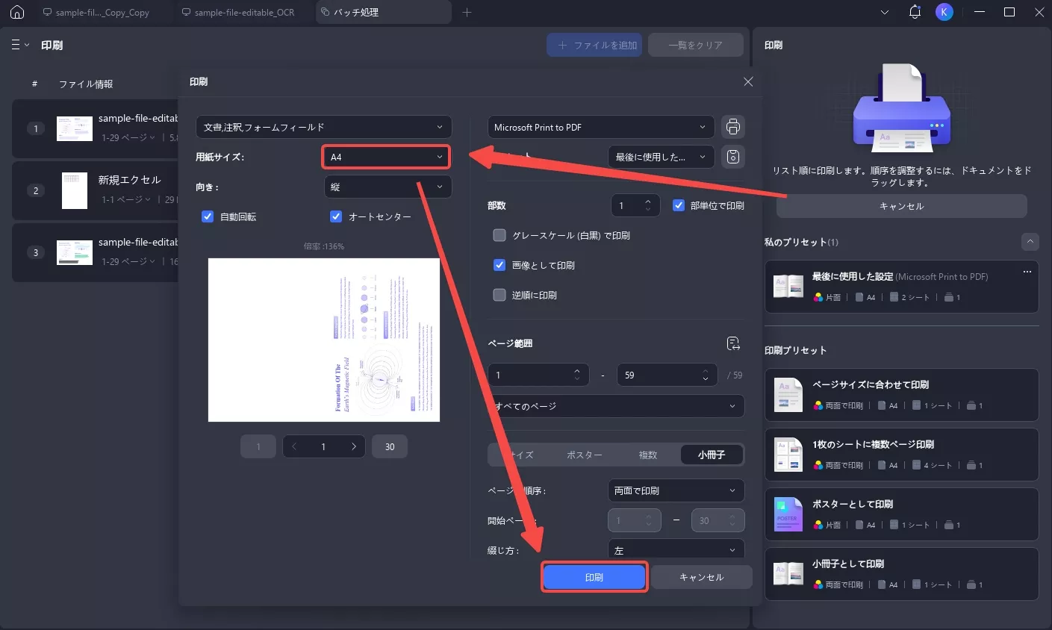Open 文書,注釈,フォームフィールド dropdown
The width and height of the screenshot is (1052, 630).
324,127
